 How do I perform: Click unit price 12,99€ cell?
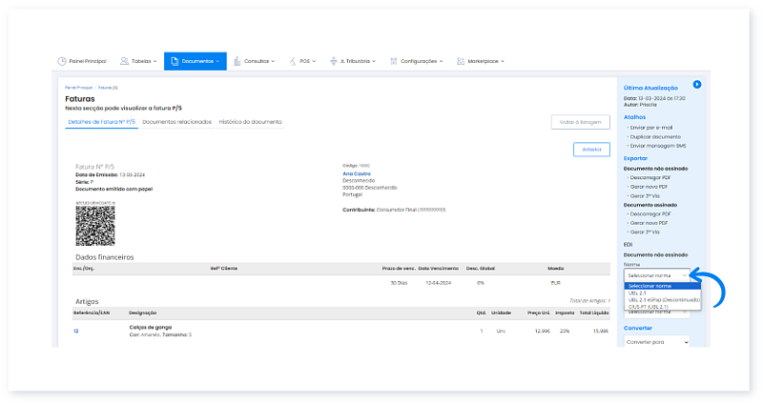(x=542, y=331)
